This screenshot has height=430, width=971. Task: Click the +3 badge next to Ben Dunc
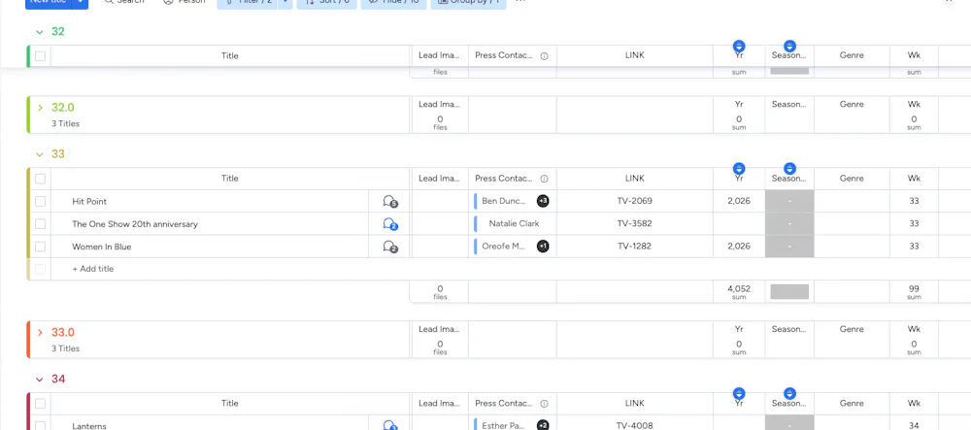(543, 201)
